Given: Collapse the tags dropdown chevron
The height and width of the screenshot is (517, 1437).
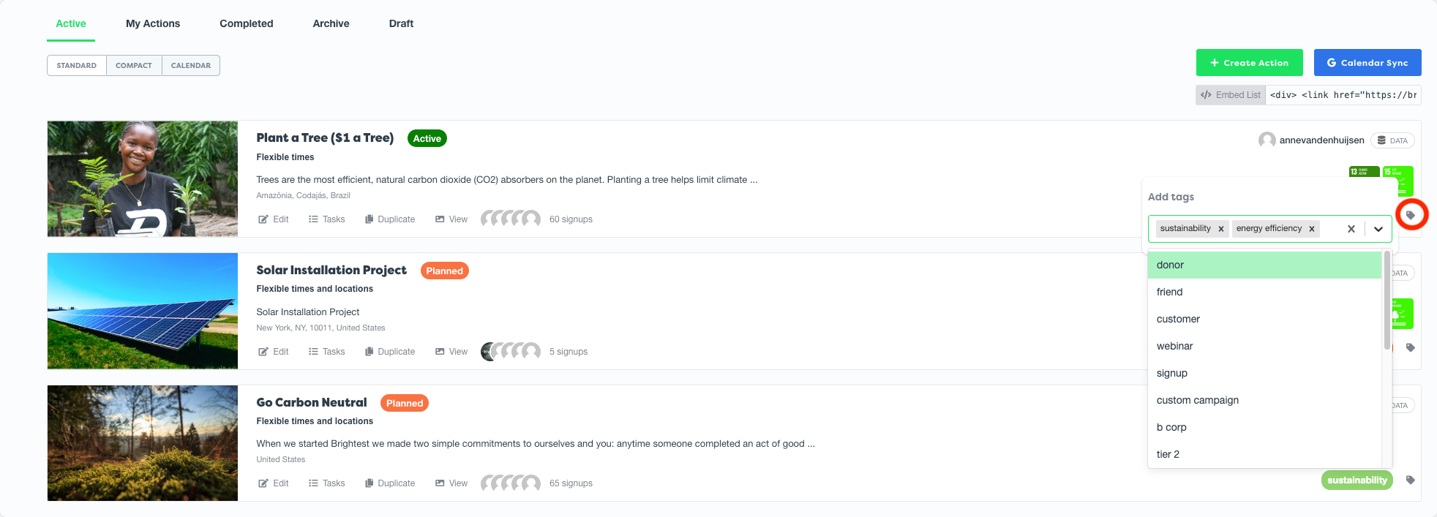Looking at the screenshot, I should pos(1378,229).
